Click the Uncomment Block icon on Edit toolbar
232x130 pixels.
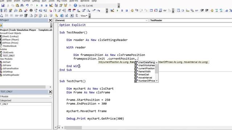[x=221, y=10]
